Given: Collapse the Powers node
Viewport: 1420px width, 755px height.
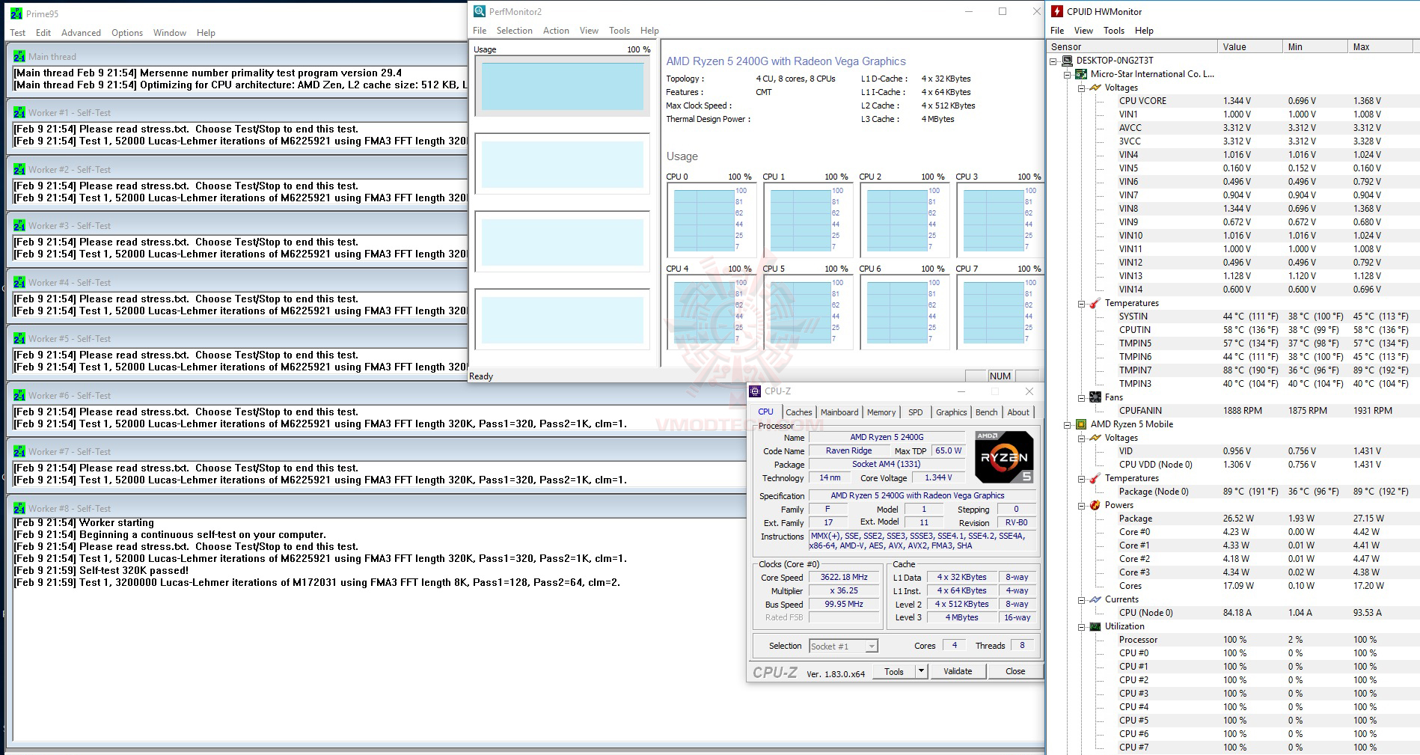Looking at the screenshot, I should [1082, 505].
